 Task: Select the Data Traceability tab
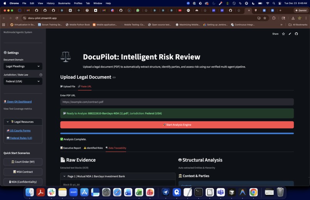pyautogui.click(x=116, y=148)
